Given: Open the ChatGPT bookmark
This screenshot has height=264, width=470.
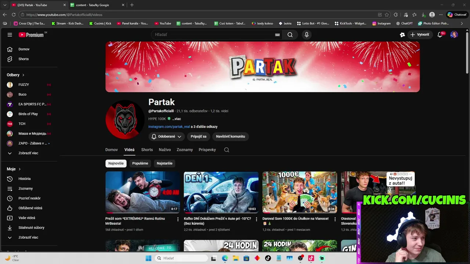Looking at the screenshot, I should (404, 23).
